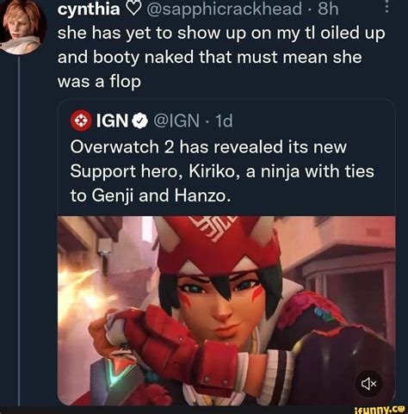The height and width of the screenshot is (414, 408).
Task: Click the 'was a flop' text line
Action: pyautogui.click(x=99, y=82)
